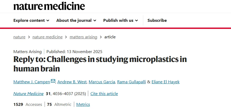Open the nature medicine breadcrumb link
This screenshot has width=231, height=109.
(48, 37)
